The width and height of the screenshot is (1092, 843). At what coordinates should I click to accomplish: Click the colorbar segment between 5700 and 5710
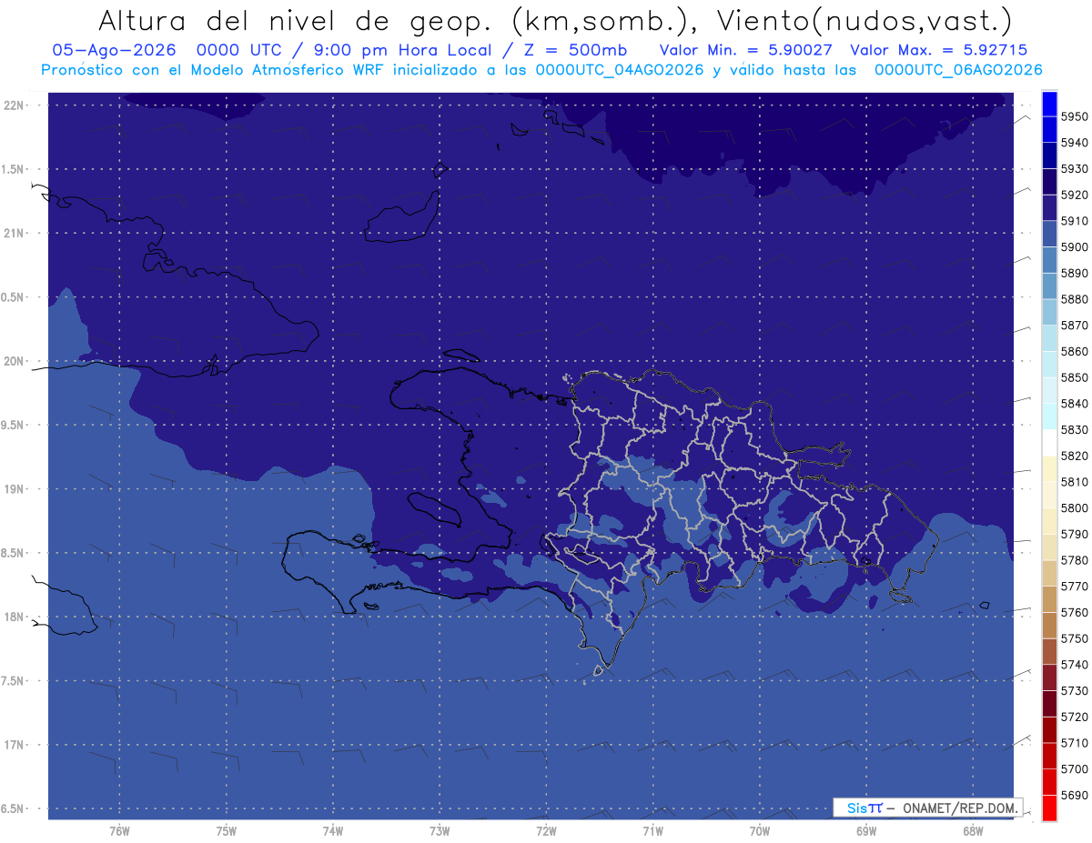[x=1049, y=756]
